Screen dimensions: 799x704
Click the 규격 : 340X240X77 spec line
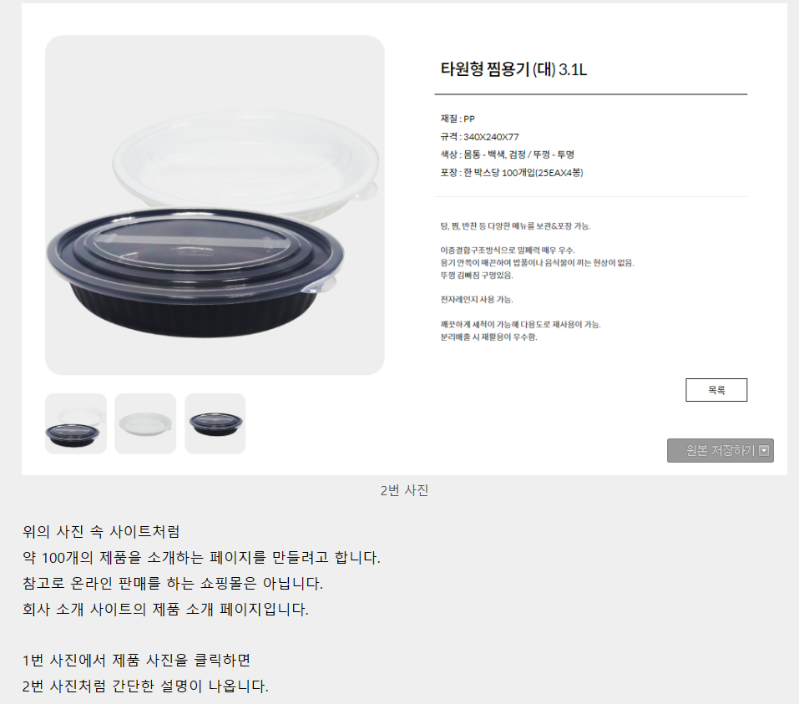(x=479, y=137)
